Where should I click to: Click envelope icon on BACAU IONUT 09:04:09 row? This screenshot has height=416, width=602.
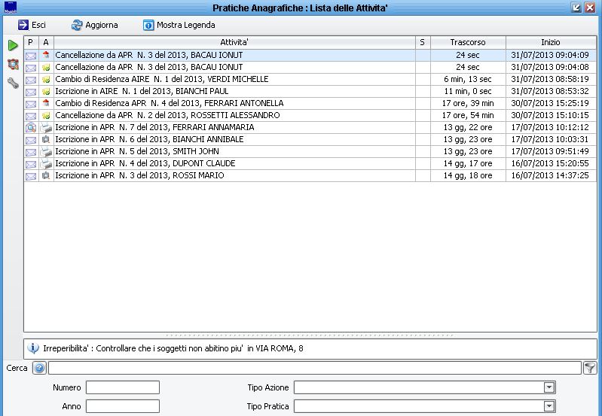[x=31, y=55]
